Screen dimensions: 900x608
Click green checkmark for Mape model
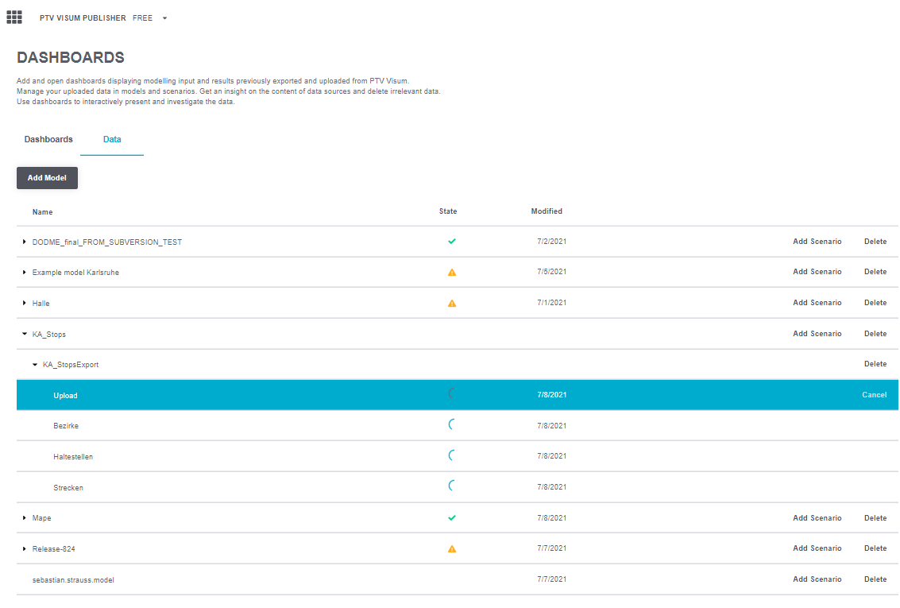452,517
